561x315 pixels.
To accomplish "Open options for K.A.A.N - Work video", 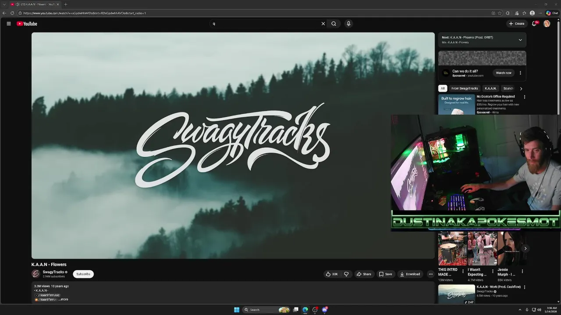I will 524,287.
